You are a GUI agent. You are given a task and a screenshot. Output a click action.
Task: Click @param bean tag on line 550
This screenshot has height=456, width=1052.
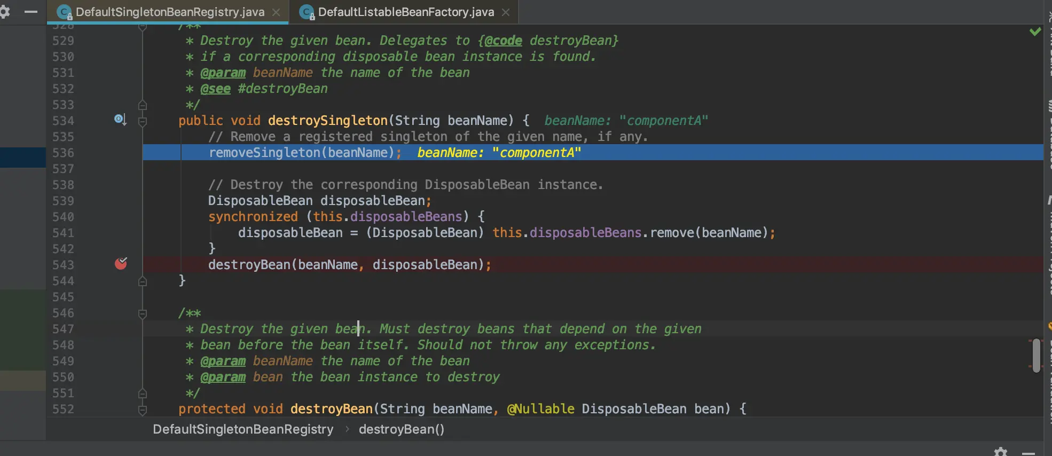click(x=223, y=377)
